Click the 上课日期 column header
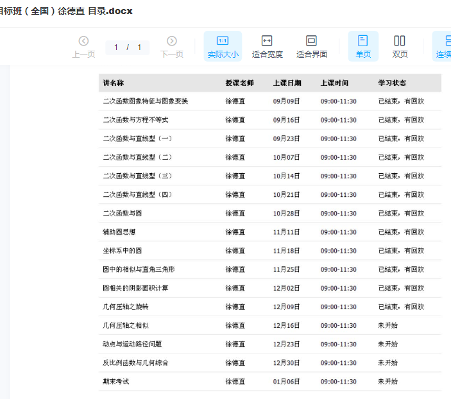 [287, 83]
